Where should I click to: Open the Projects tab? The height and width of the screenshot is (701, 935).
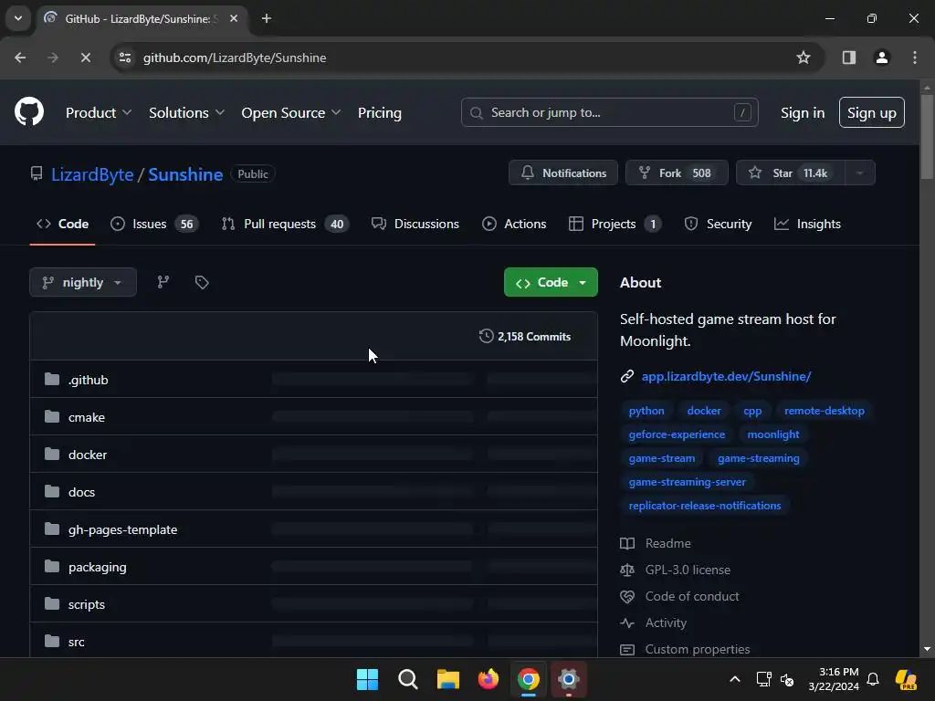[x=615, y=225]
